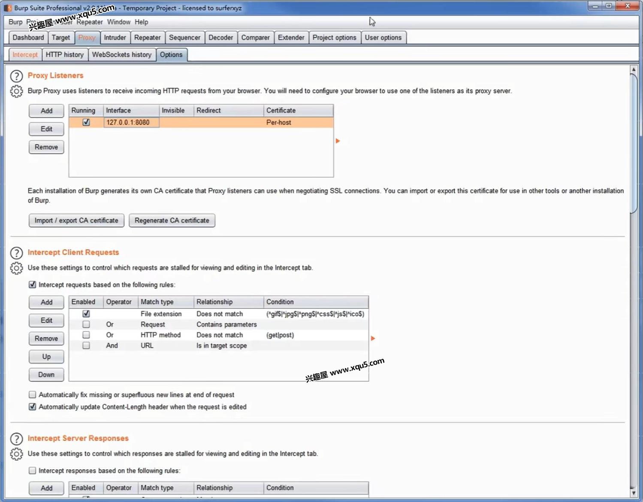Add a server response interception rule
The width and height of the screenshot is (643, 502).
click(x=46, y=488)
